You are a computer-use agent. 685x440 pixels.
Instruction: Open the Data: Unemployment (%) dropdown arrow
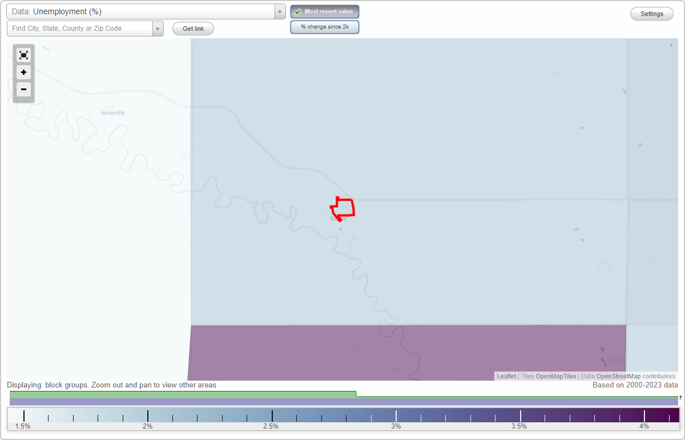tap(280, 11)
